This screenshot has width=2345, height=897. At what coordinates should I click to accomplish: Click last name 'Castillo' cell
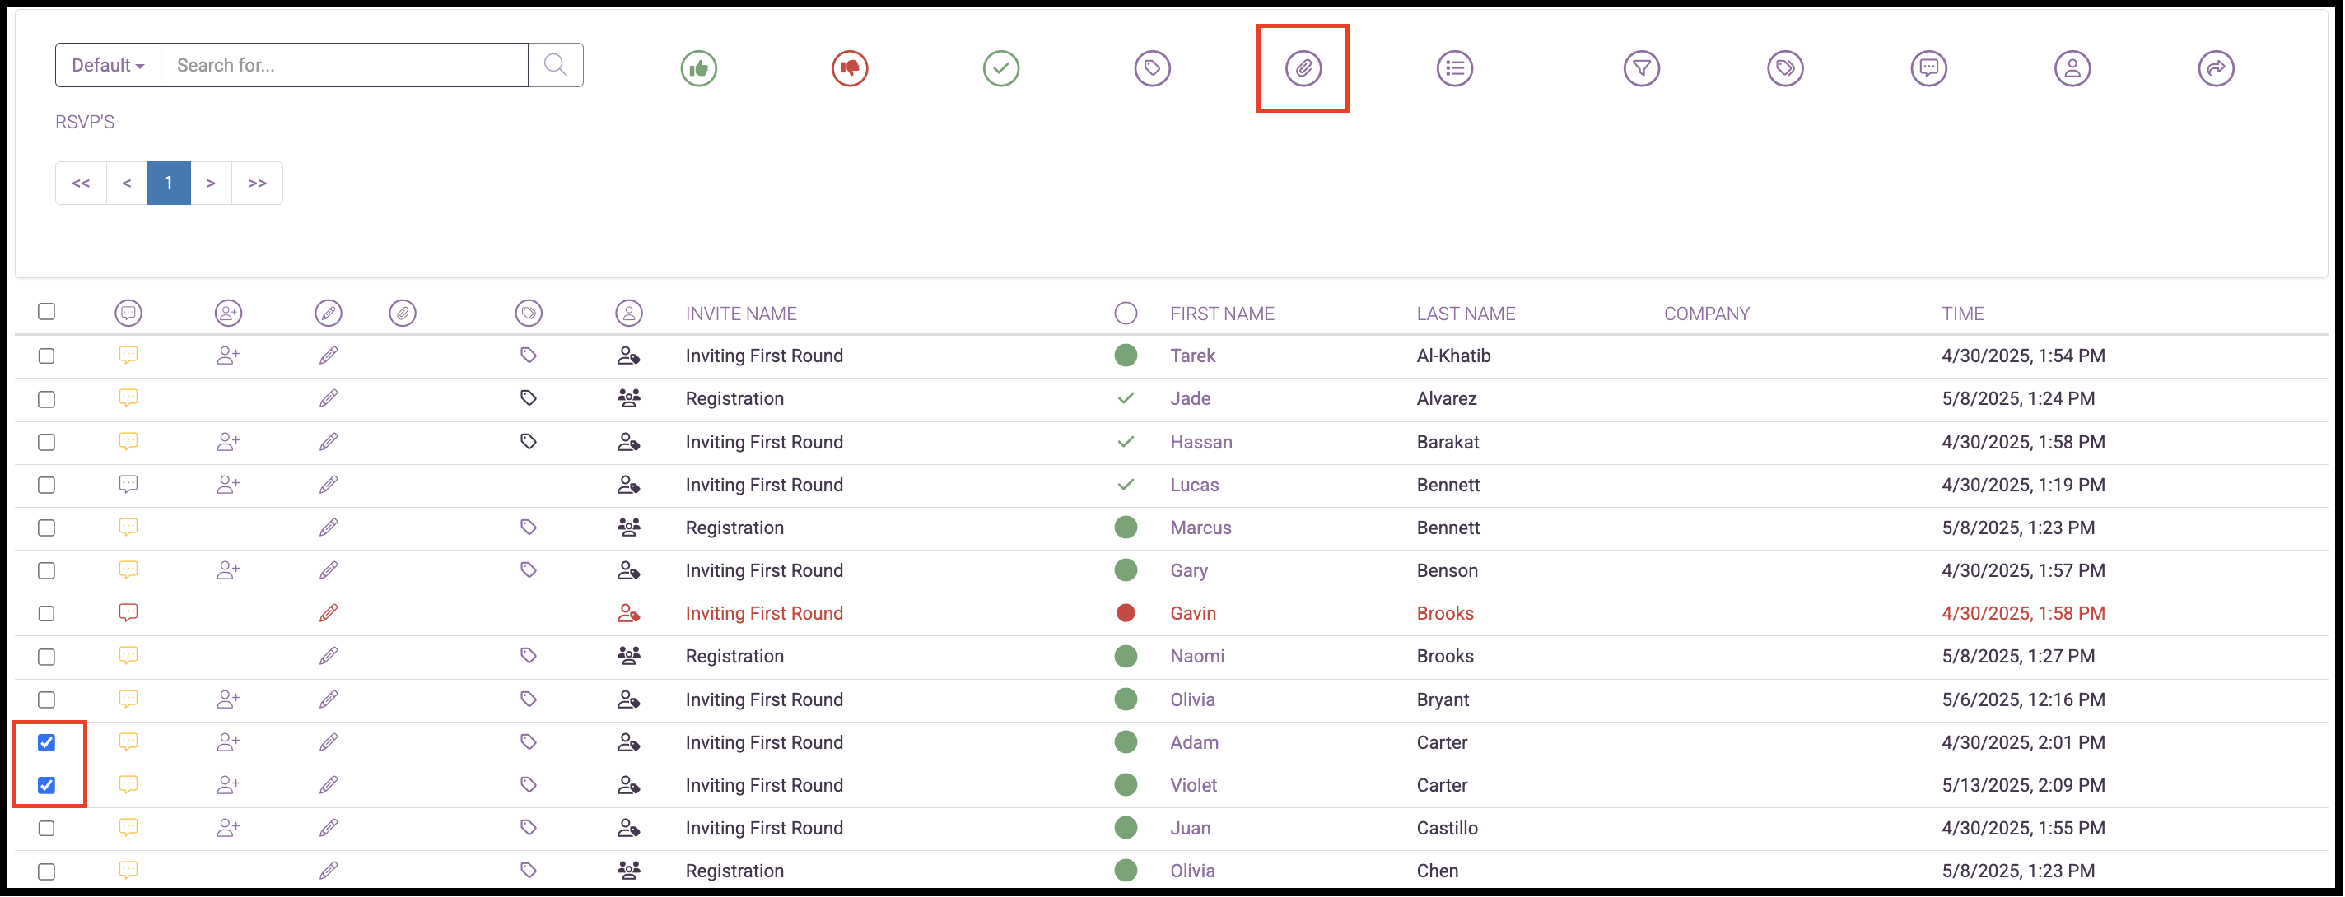pyautogui.click(x=1447, y=828)
